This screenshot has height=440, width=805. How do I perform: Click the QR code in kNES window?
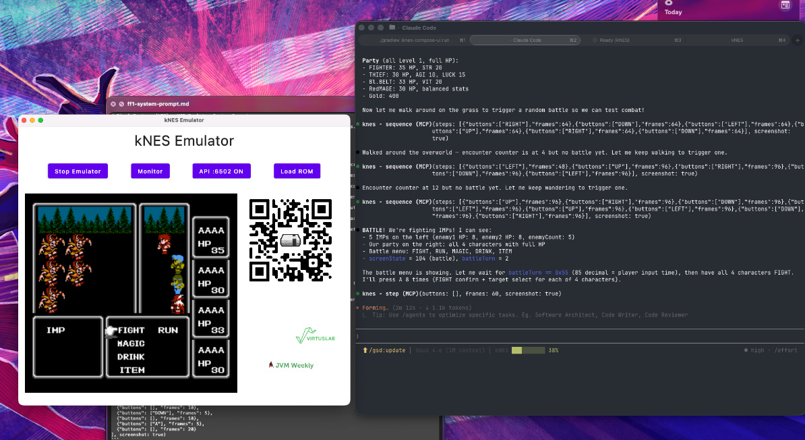290,240
